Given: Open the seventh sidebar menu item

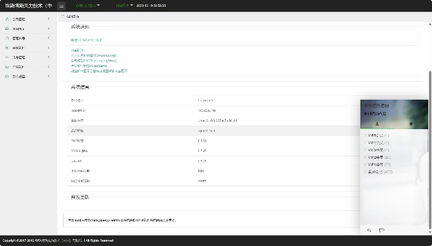Looking at the screenshot, I should (25, 76).
